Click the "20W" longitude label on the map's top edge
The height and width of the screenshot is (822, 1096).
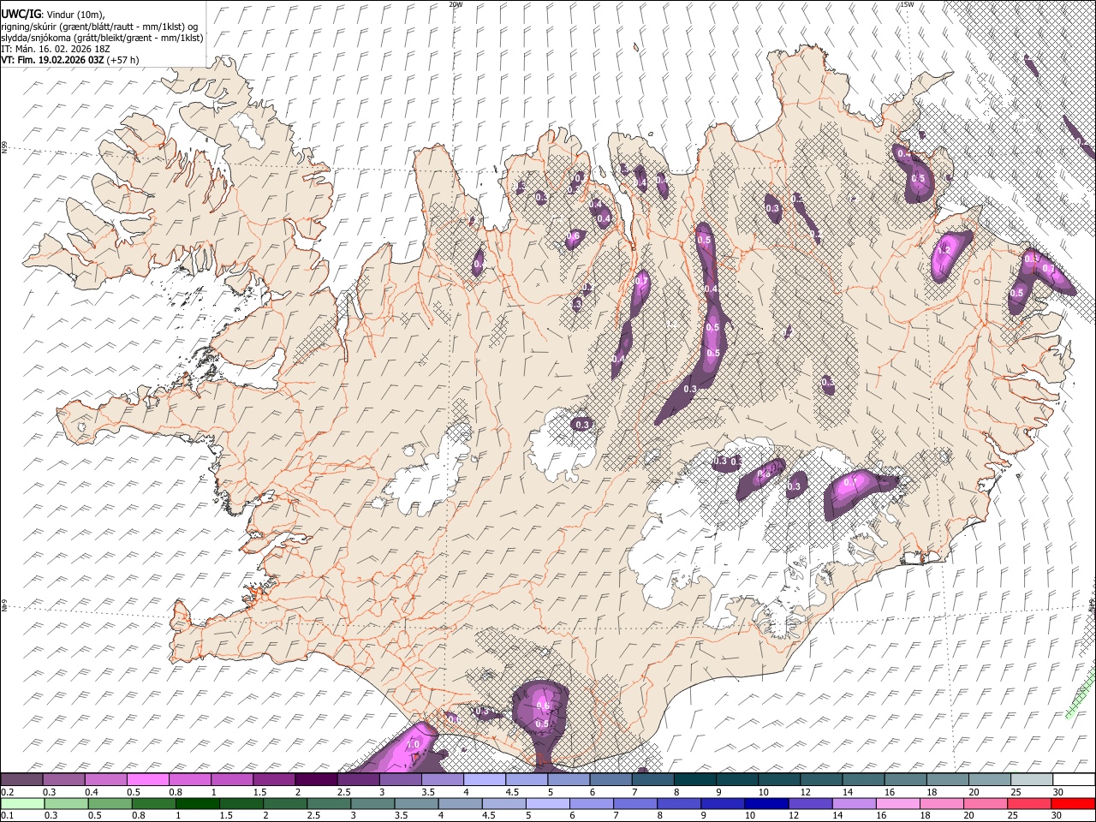pos(456,4)
